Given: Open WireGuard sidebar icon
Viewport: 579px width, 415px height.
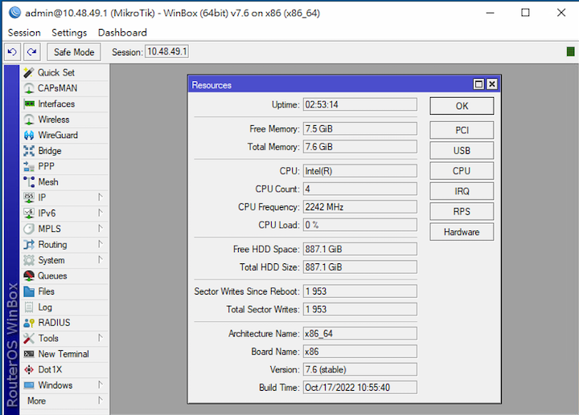Looking at the screenshot, I should 29,136.
